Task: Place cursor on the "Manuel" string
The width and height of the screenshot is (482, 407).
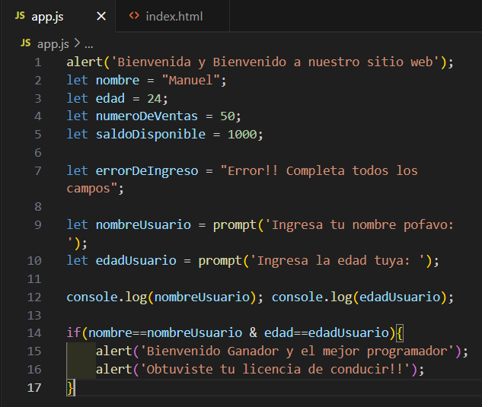Action: point(190,81)
